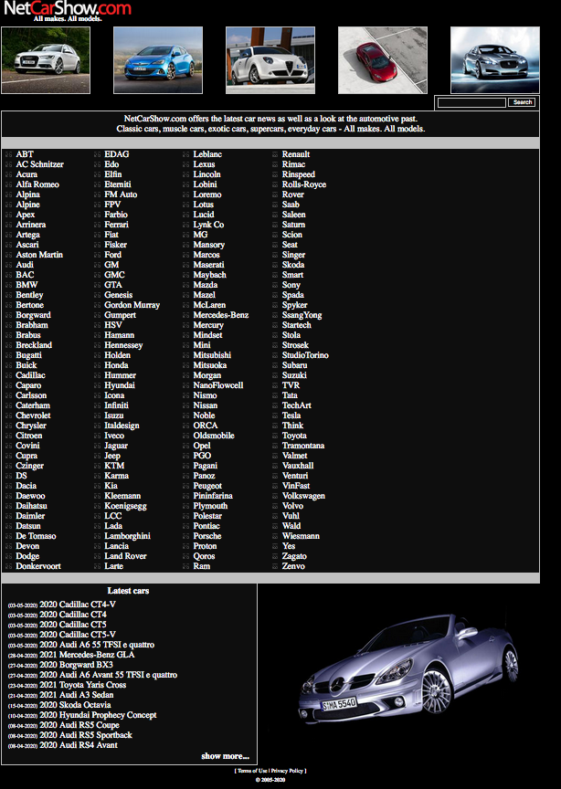Screen dimensions: 561x789
Task: Click the bullet icon beside Tesla
Action: 275,416
